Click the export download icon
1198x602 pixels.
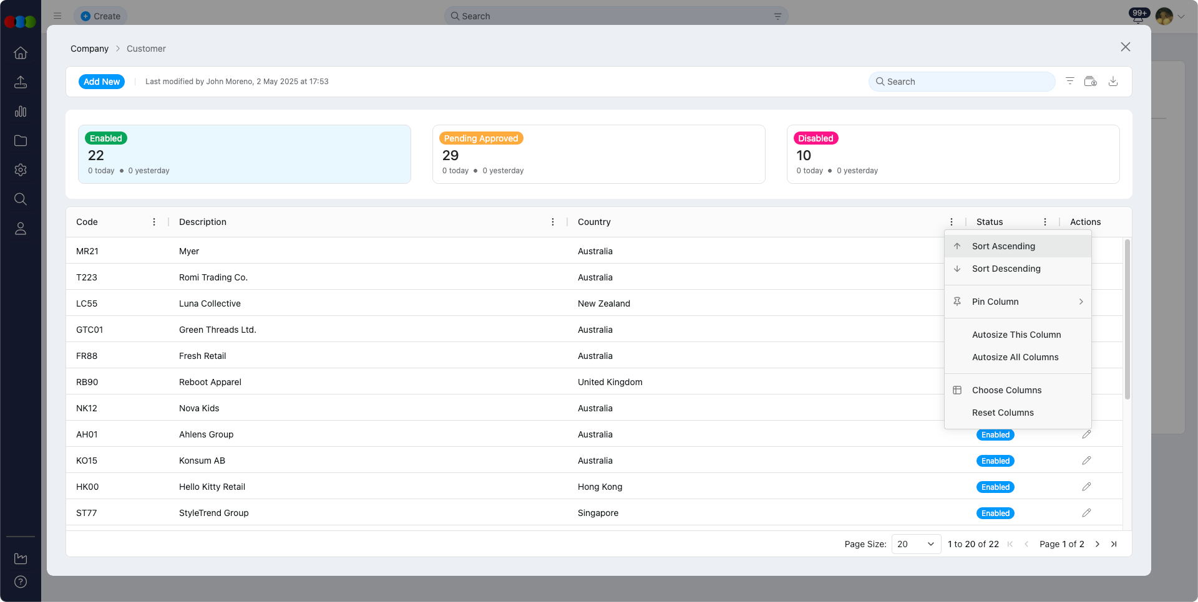pyautogui.click(x=1113, y=81)
